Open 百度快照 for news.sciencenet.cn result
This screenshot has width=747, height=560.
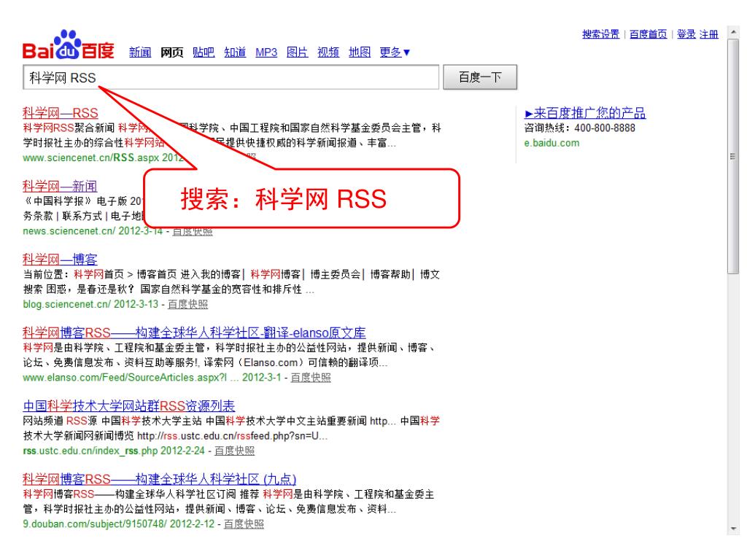click(x=193, y=231)
